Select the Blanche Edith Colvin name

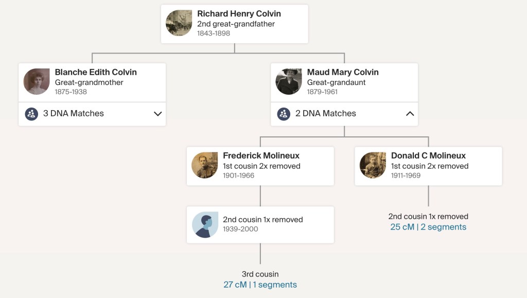pyautogui.click(x=96, y=72)
